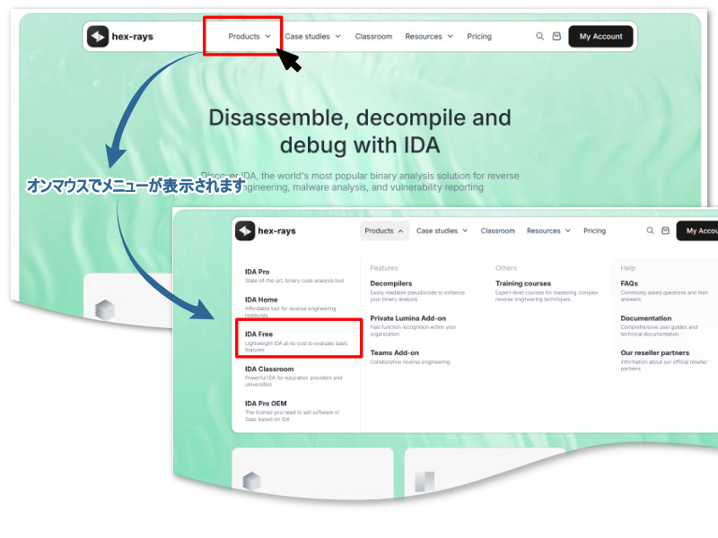Open Decompilers under Features
Screen dimensions: 718x538
pyautogui.click(x=417, y=291)
